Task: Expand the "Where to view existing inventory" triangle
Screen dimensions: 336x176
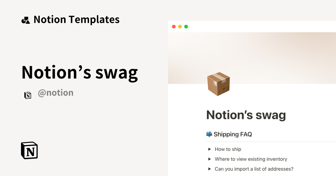Action: click(209, 159)
